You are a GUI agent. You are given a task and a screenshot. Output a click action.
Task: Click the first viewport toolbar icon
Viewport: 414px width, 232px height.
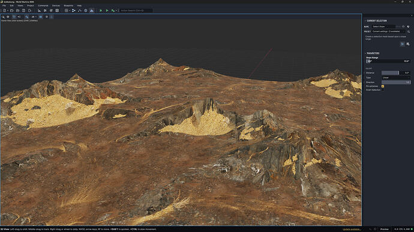tap(3, 17)
